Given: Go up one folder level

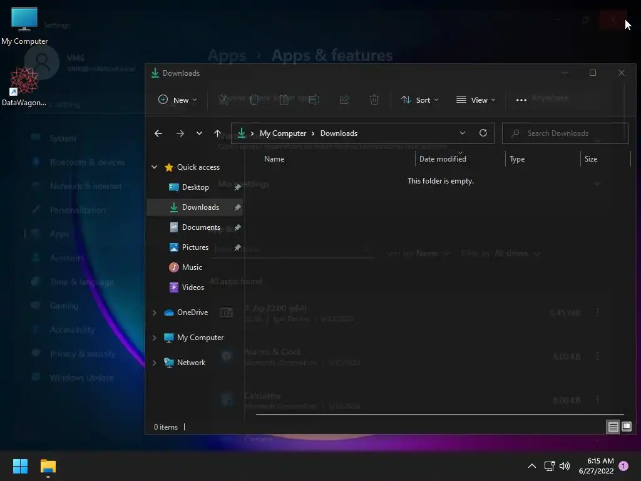Looking at the screenshot, I should pyautogui.click(x=217, y=133).
